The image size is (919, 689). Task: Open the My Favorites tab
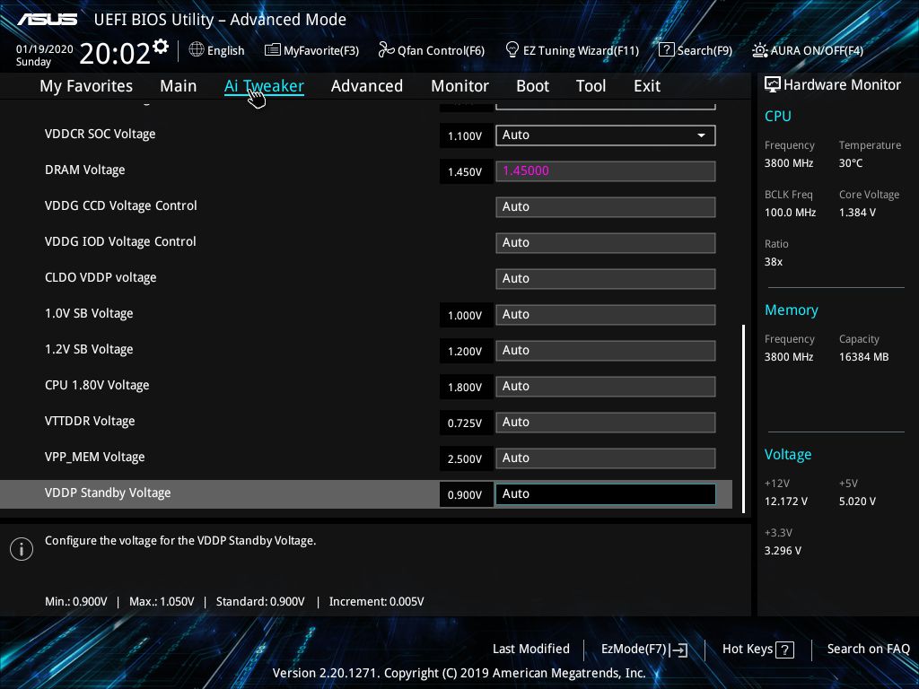(86, 86)
